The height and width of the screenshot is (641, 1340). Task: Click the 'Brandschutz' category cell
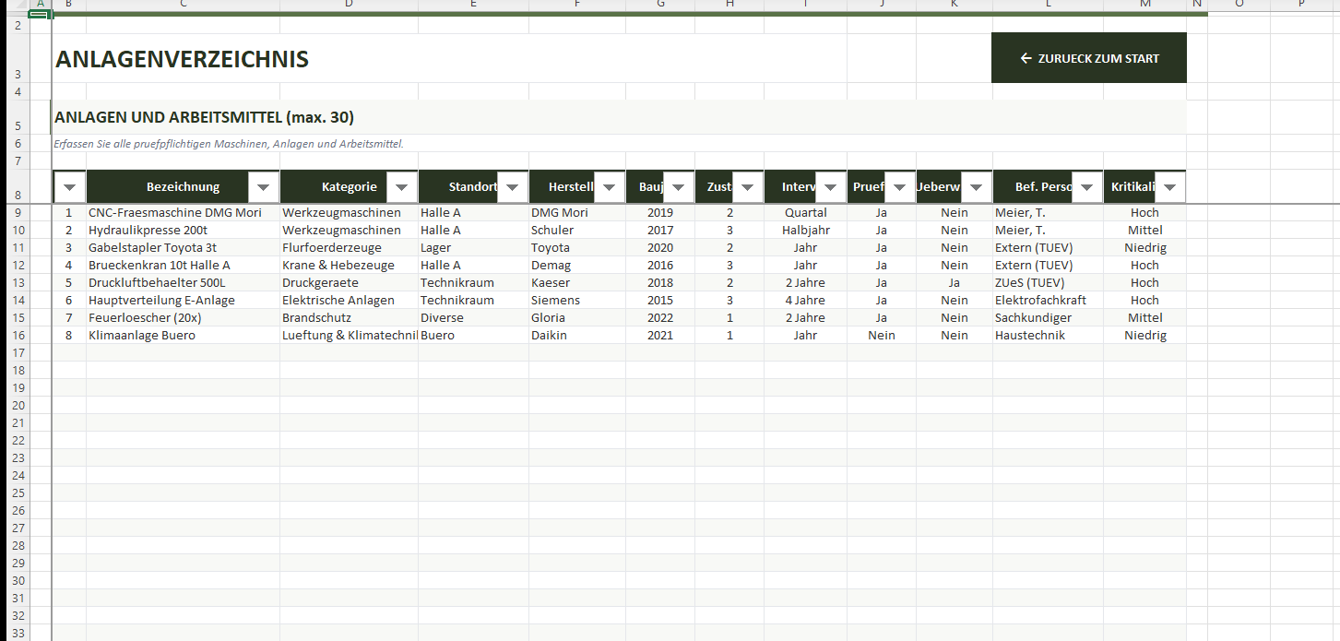[x=316, y=318]
